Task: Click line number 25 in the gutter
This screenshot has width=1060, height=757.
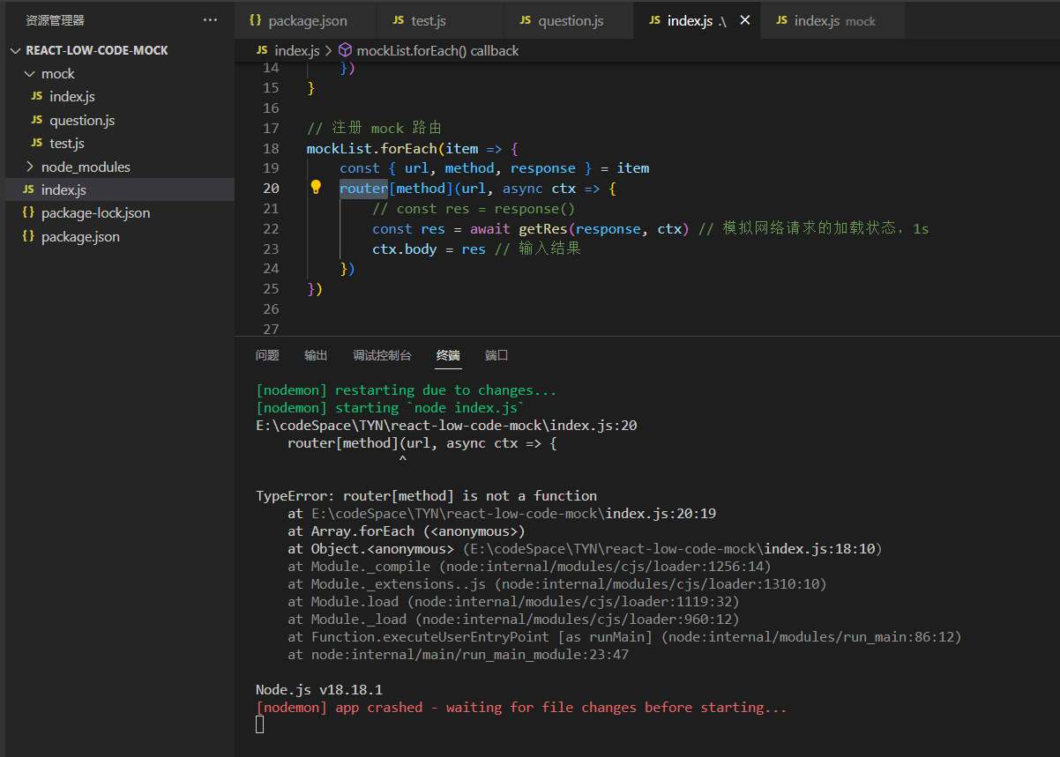Action: (271, 288)
